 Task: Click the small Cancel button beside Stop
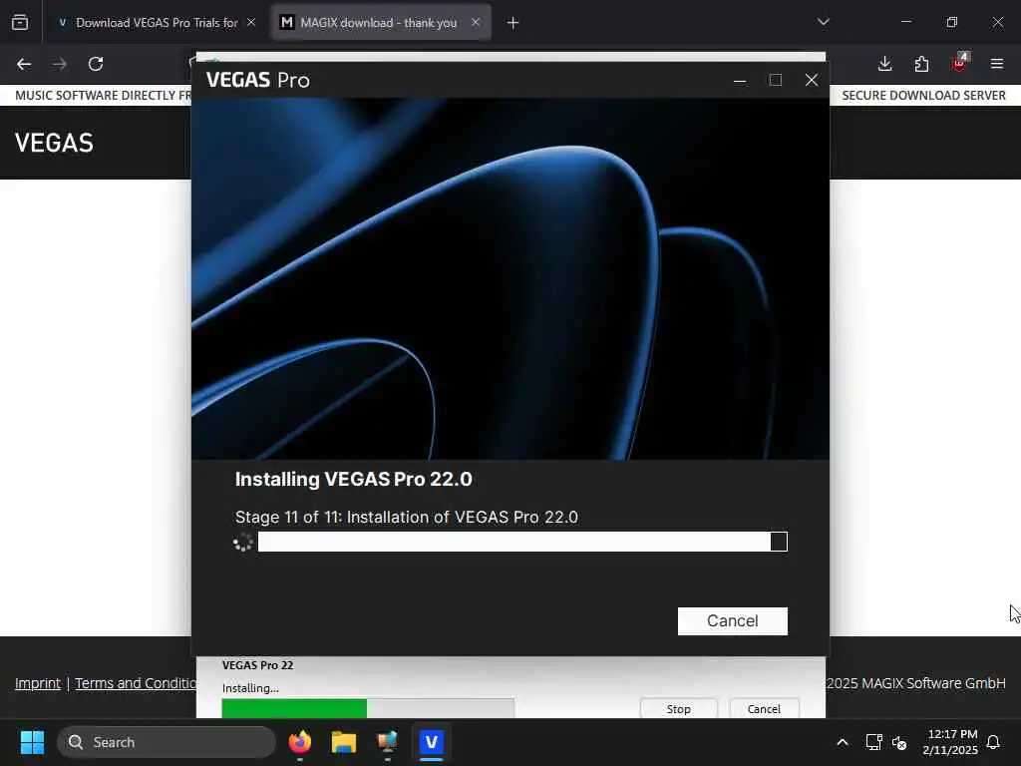764,709
